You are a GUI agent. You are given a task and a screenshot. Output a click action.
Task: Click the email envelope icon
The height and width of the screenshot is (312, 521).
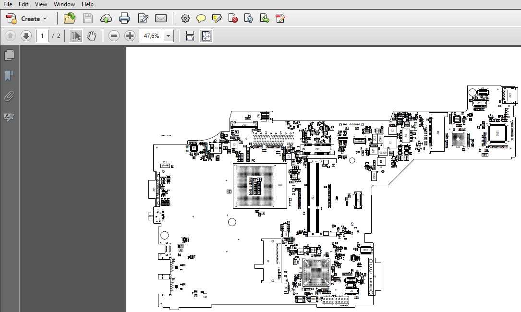point(161,19)
